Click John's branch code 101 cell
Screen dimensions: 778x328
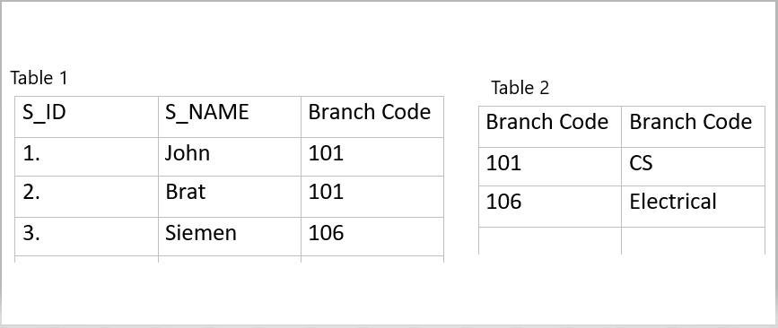(x=372, y=157)
